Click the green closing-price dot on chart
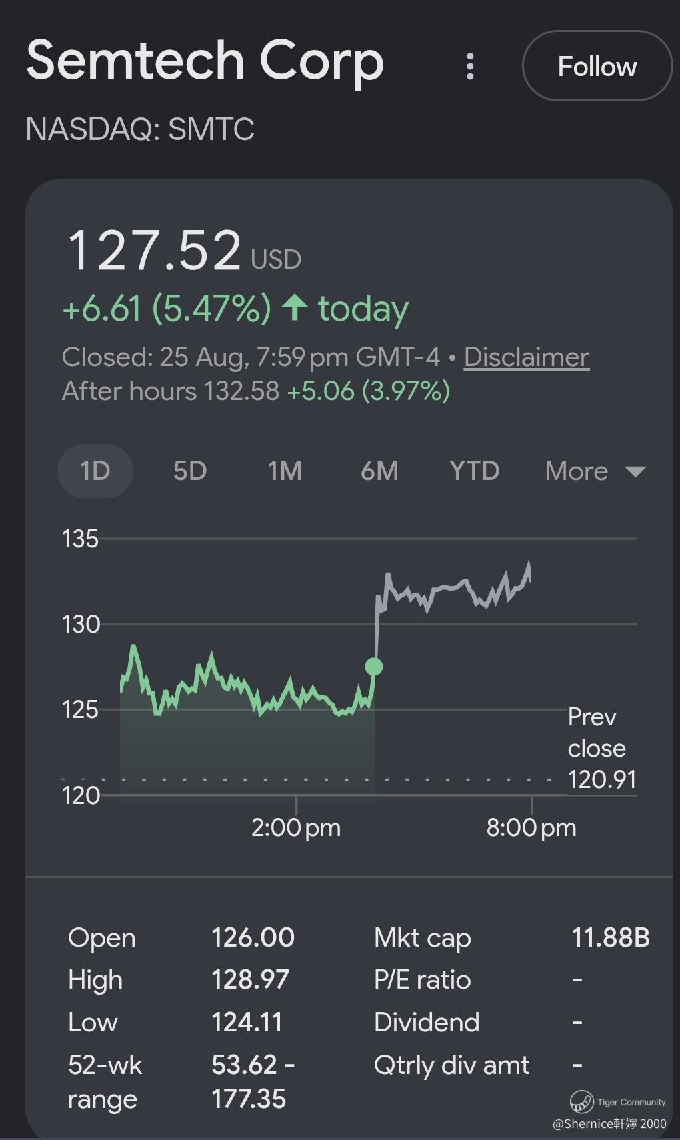The width and height of the screenshot is (680, 1140). [374, 666]
